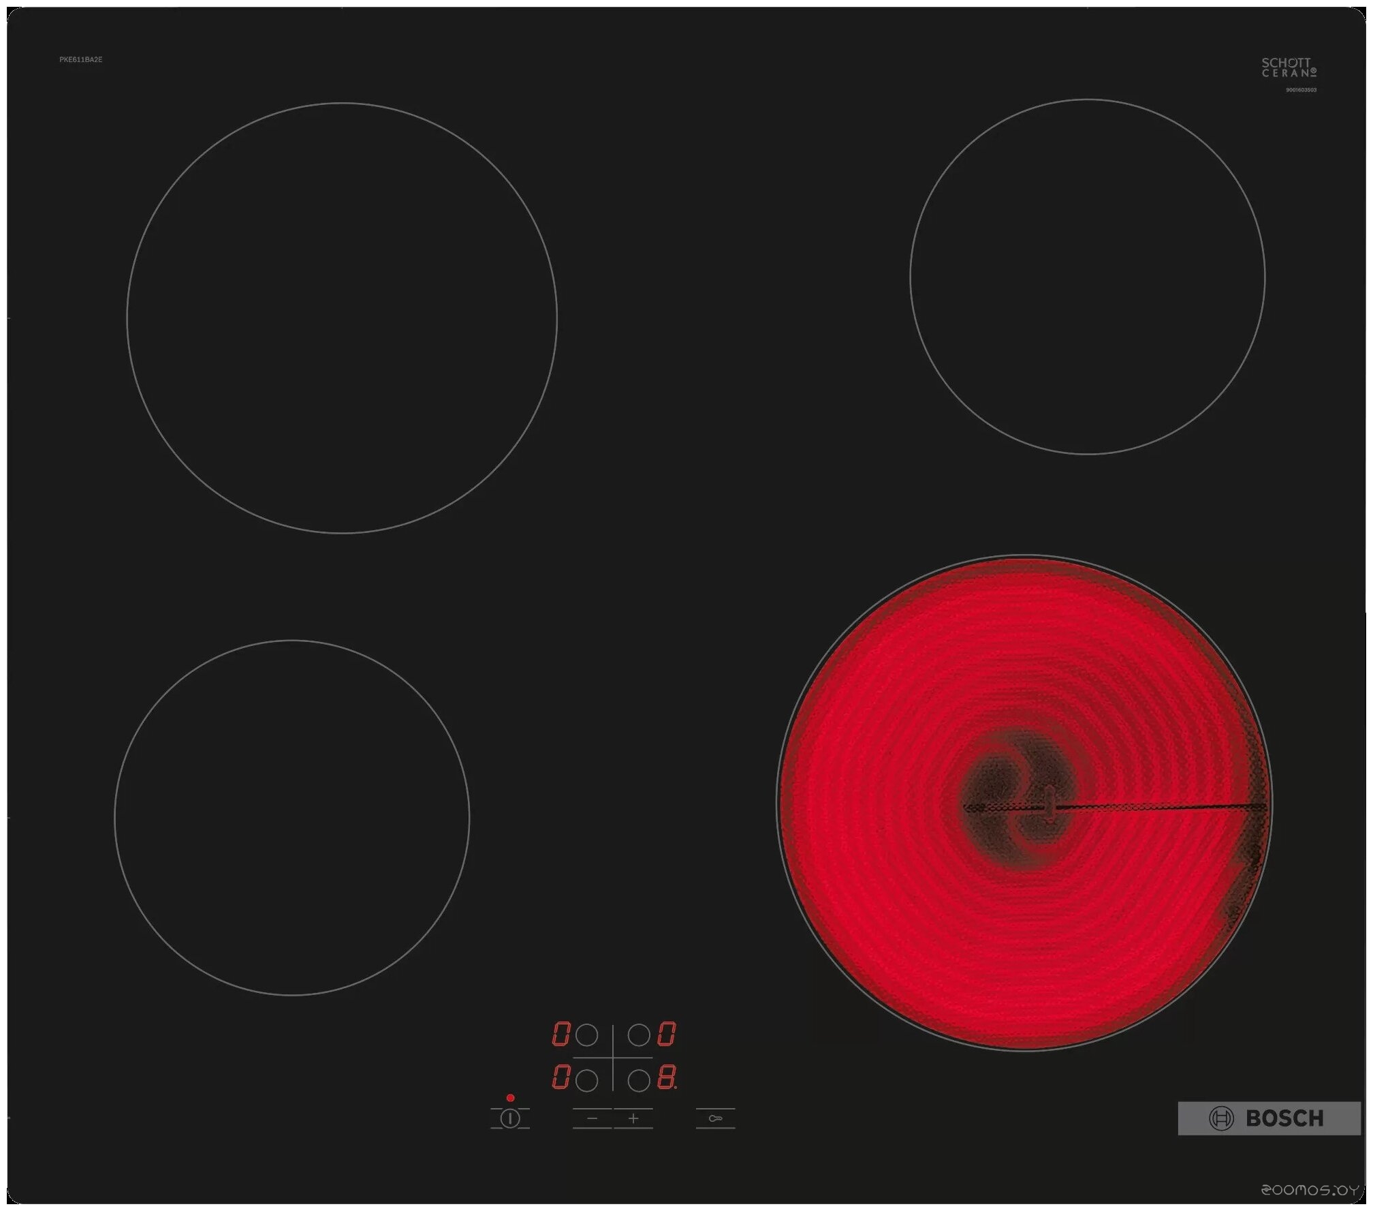Click the PKE611BA2E model number text
This screenshot has height=1211, width=1373.
80,60
